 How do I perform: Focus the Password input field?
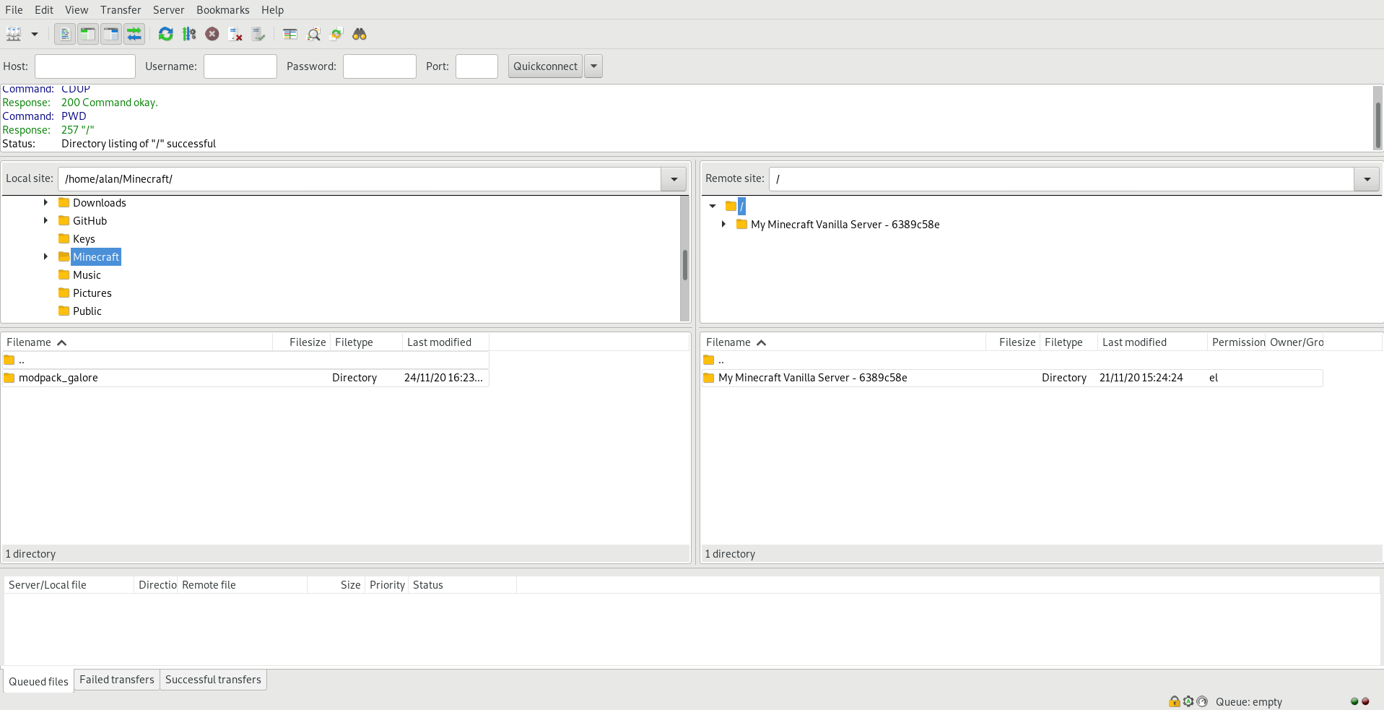point(380,66)
